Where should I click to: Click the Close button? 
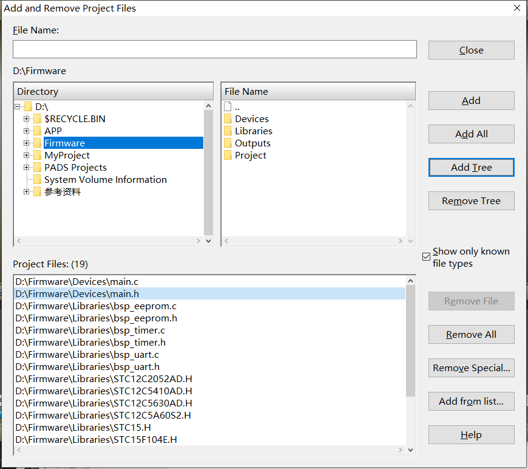click(471, 50)
